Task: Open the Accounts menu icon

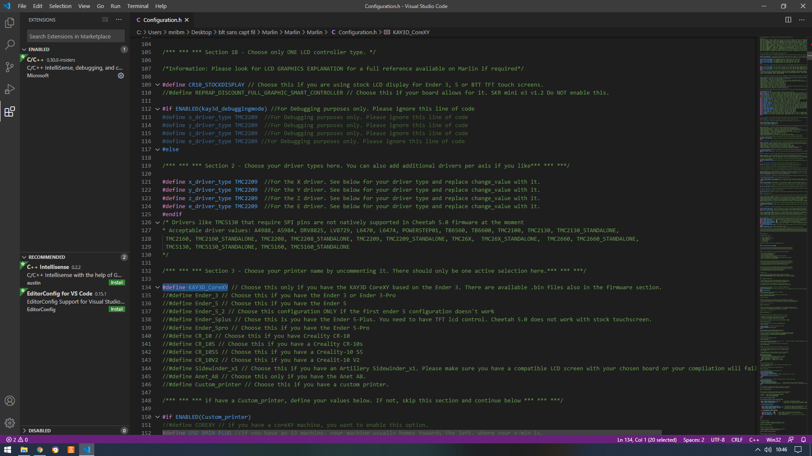Action: [10, 401]
